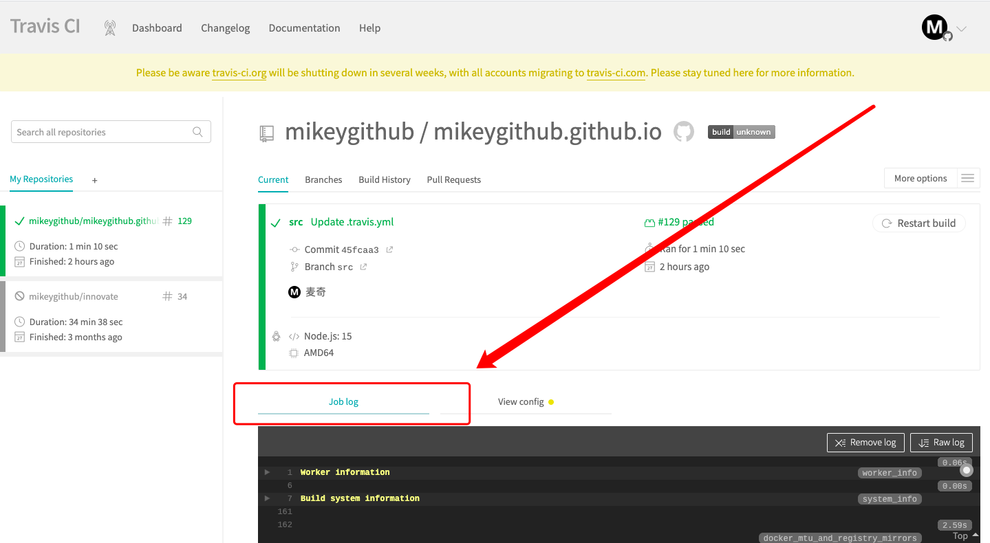Viewport: 990px width, 543px height.
Task: Go to Documentation
Action: (x=304, y=28)
